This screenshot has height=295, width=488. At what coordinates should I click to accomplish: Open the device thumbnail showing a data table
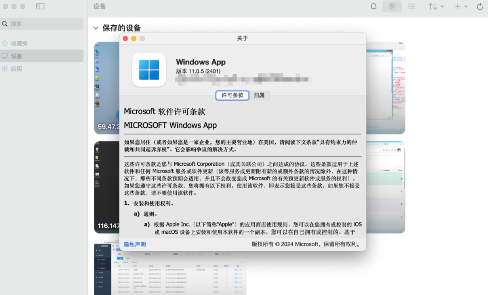click(170, 273)
